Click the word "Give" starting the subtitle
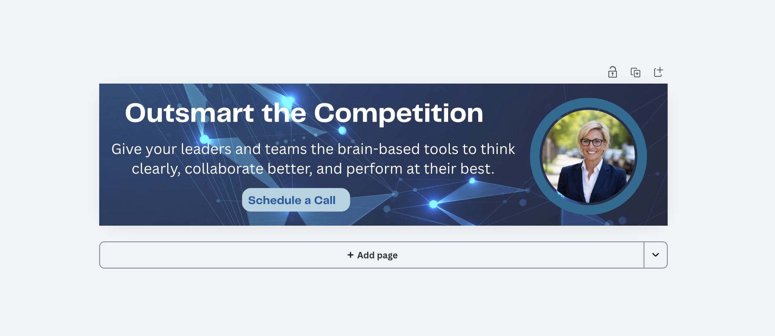775x336 pixels. 126,149
